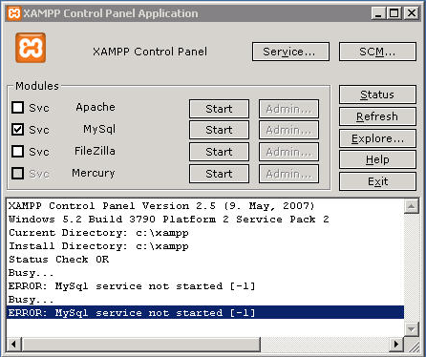Viewport: 426px width, 357px height.
Task: Open the FileZilla Admin button
Action: coord(288,152)
